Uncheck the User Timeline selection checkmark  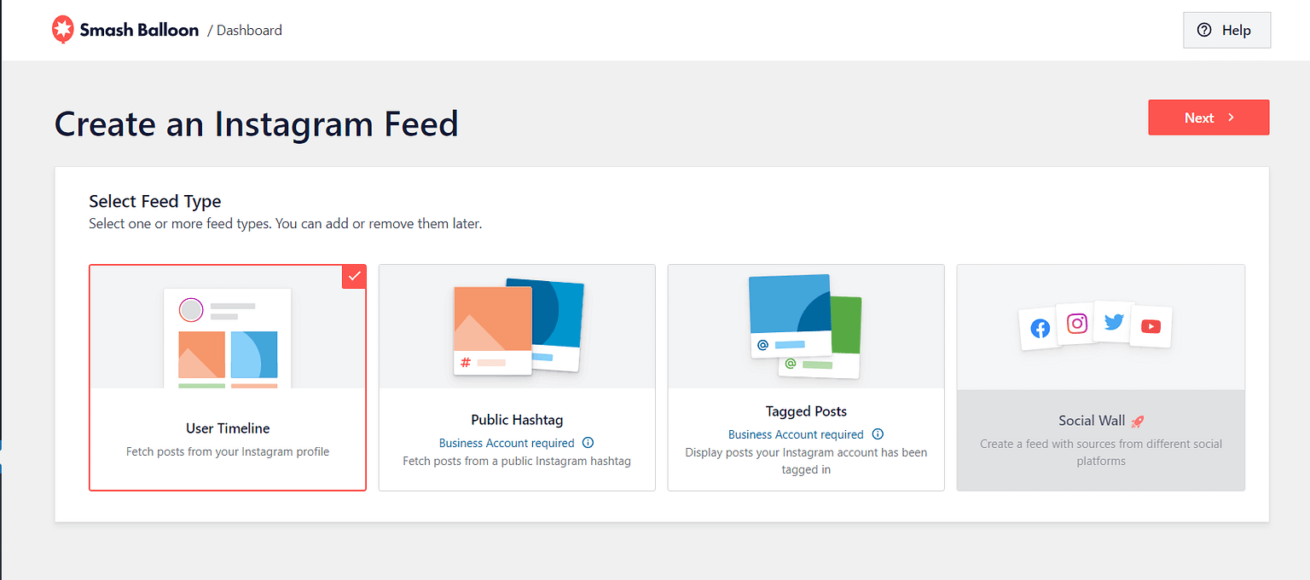click(354, 276)
